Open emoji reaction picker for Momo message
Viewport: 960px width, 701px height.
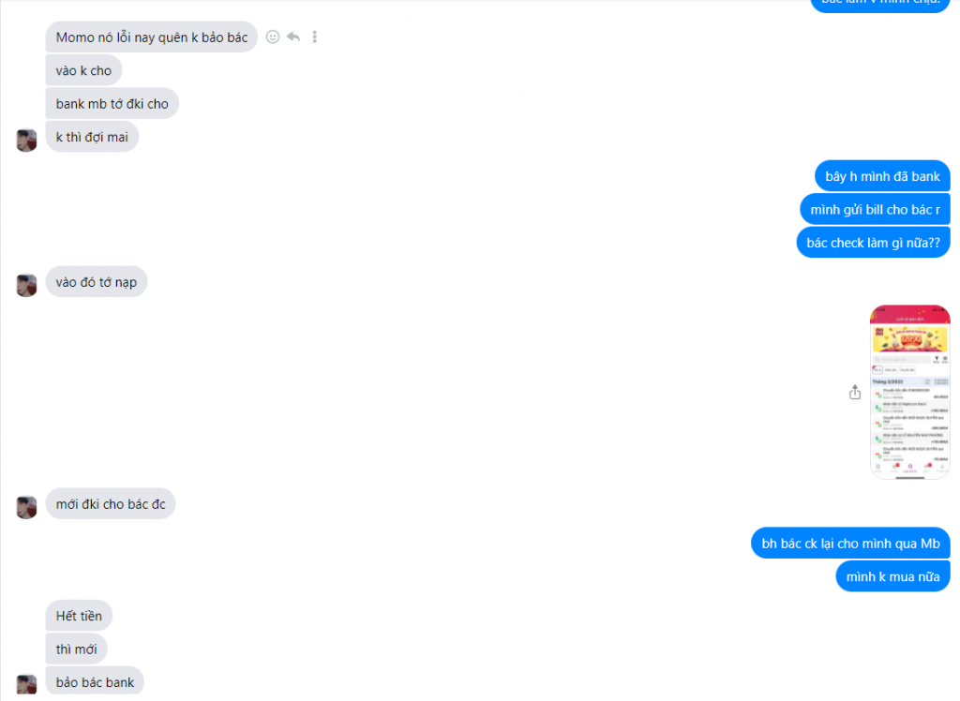(x=273, y=37)
